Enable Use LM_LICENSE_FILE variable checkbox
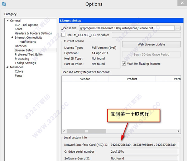 [x=64, y=35]
